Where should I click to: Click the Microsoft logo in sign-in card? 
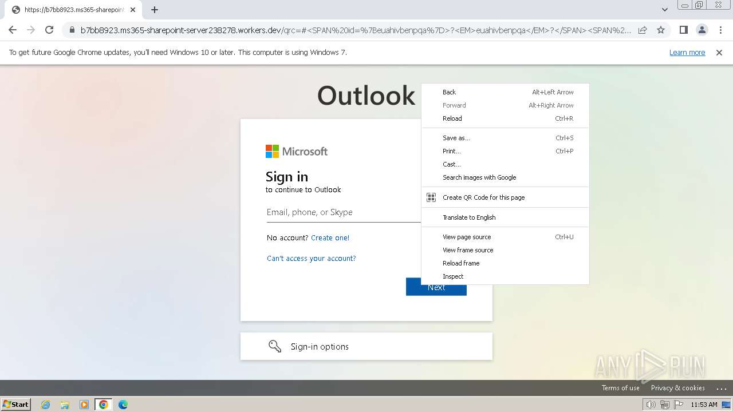tap(297, 151)
